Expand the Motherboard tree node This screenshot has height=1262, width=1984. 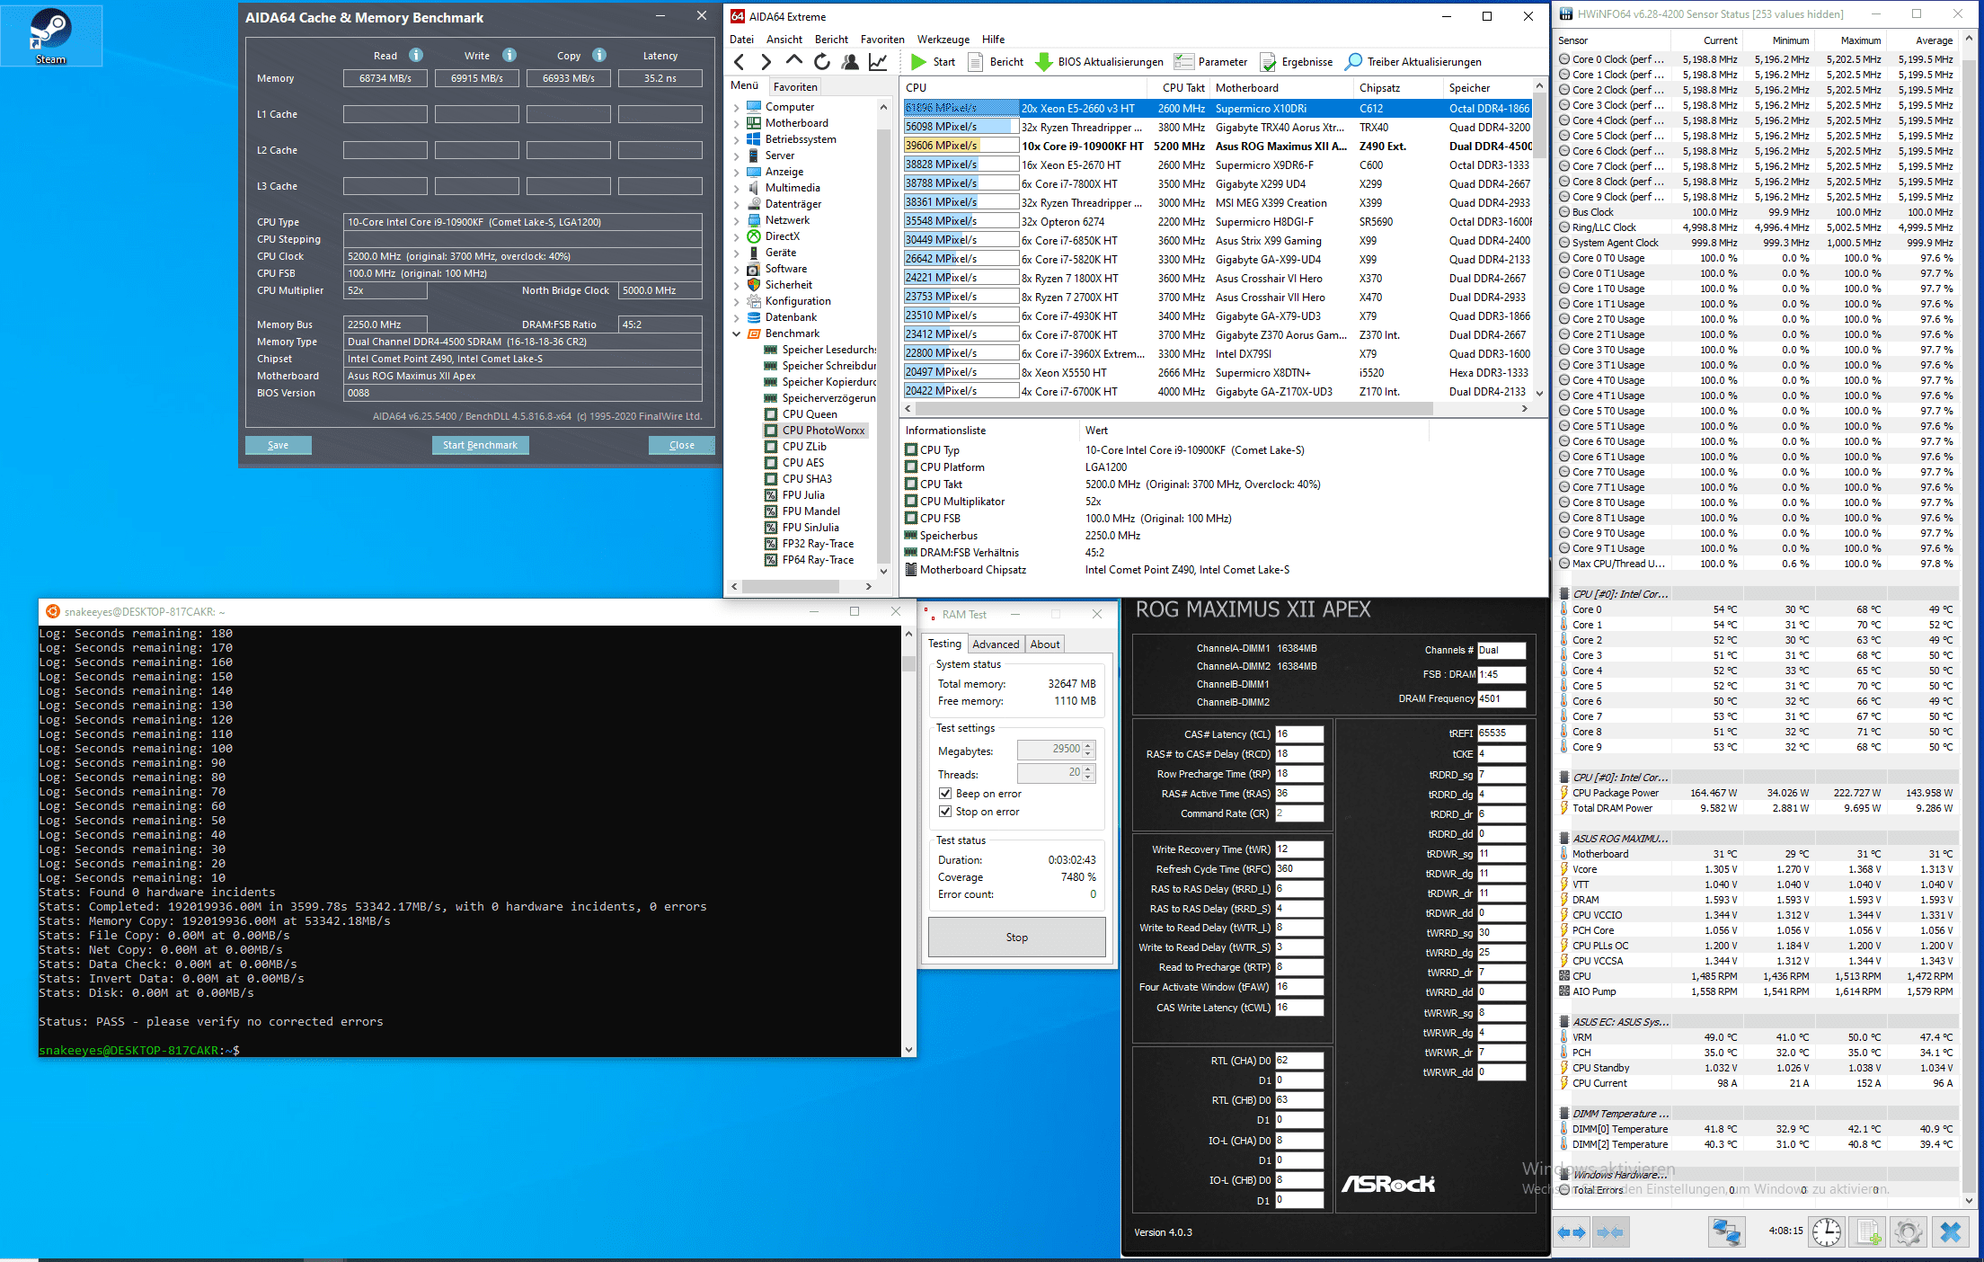click(x=737, y=123)
